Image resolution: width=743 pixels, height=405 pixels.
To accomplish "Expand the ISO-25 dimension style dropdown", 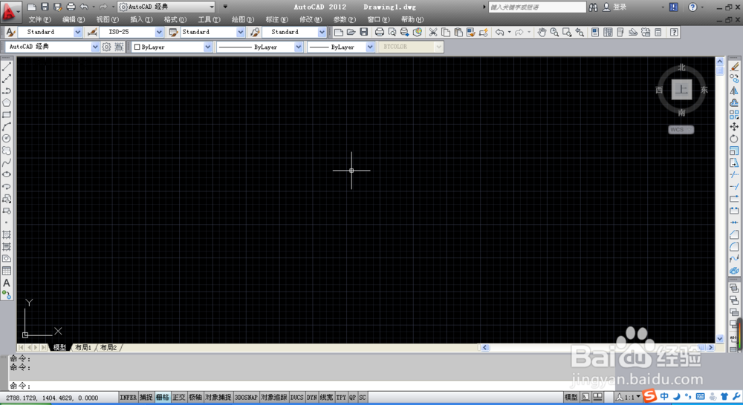I will 159,32.
